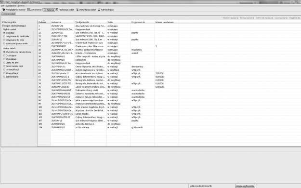Select task row number 105
This screenshot has width=301, height=188.
click(x=169, y=117)
